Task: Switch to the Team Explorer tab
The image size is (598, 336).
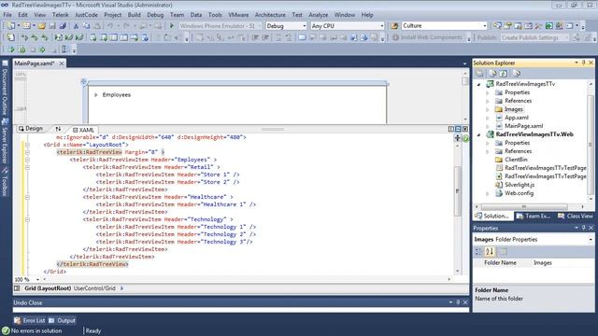Action: (534, 216)
